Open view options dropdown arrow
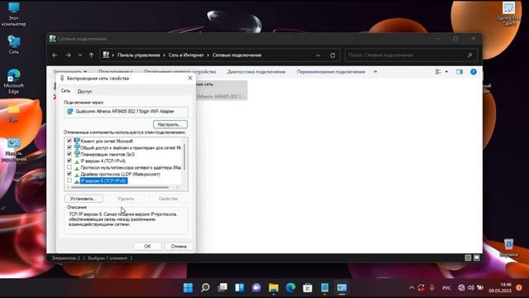Screen dimensions: 529x298 (x=446, y=72)
